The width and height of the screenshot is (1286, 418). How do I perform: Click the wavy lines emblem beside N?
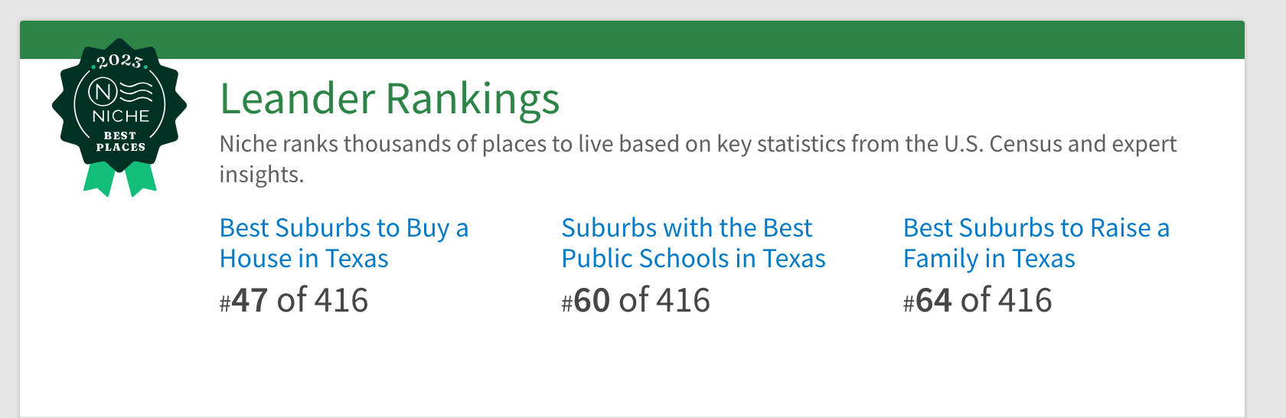tap(136, 93)
